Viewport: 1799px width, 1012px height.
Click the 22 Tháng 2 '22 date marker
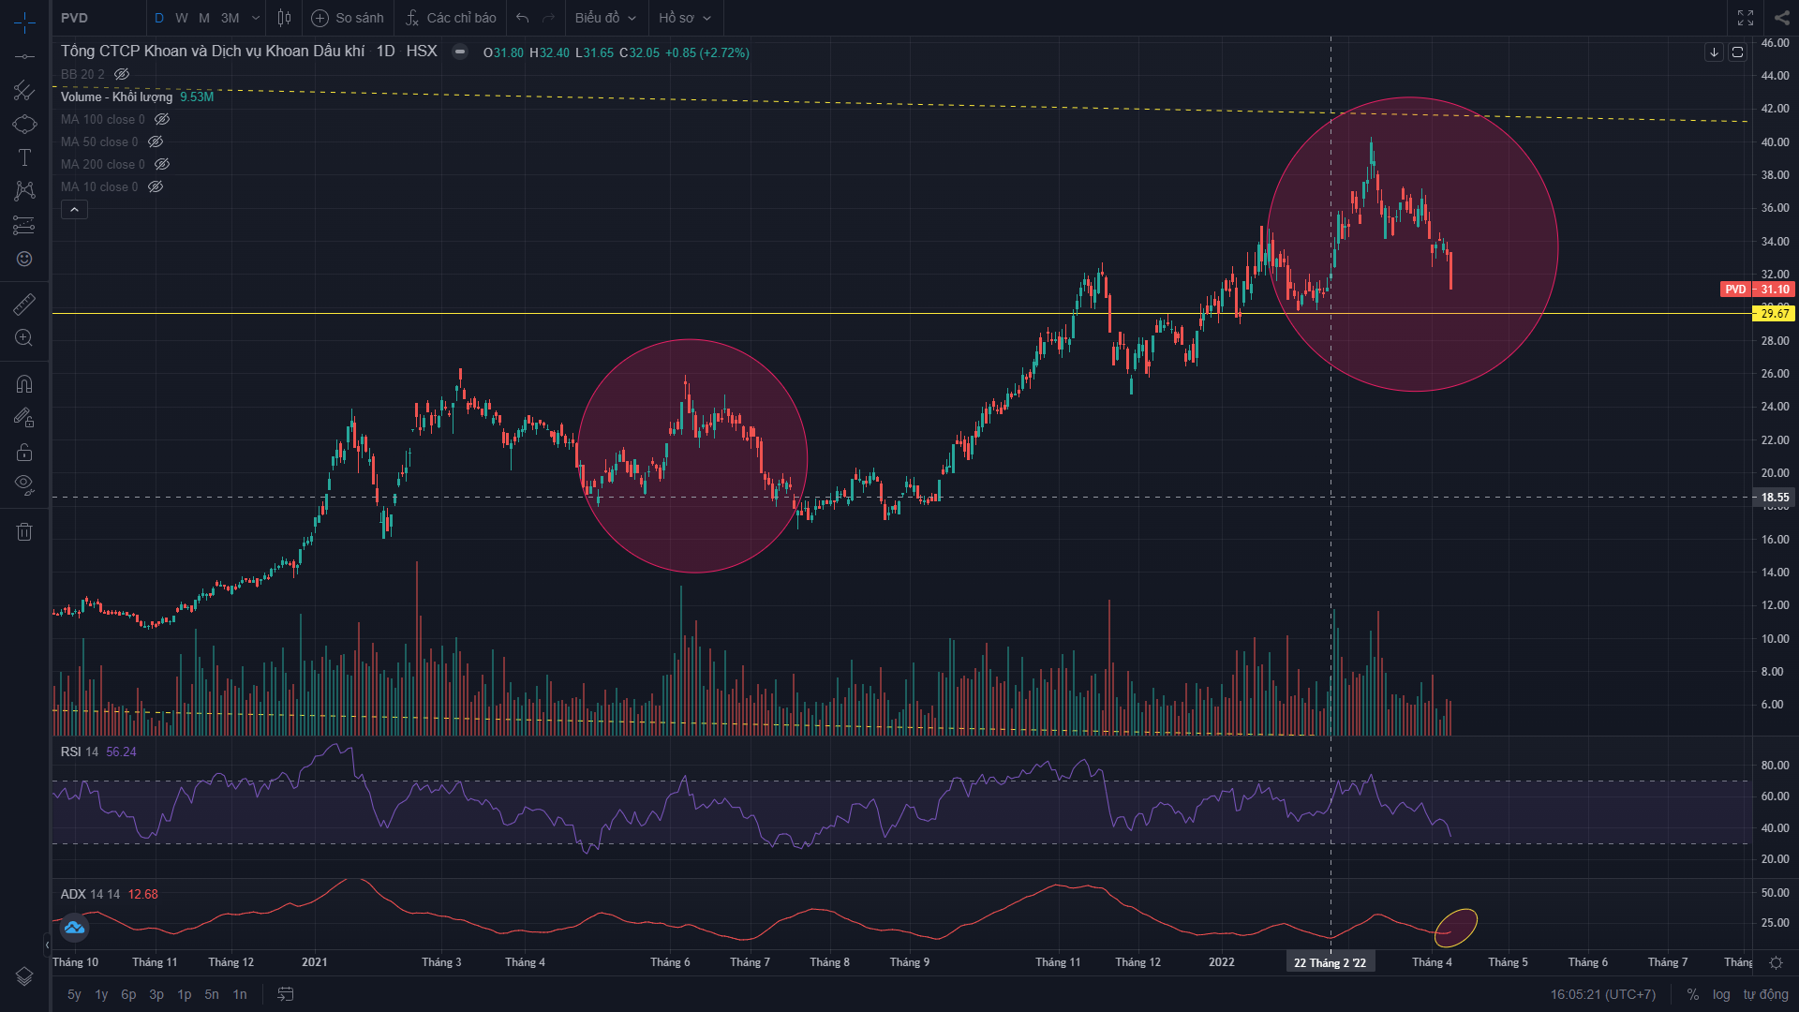(x=1330, y=962)
